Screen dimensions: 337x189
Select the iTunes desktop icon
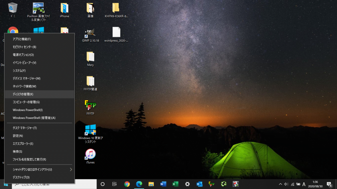90,156
